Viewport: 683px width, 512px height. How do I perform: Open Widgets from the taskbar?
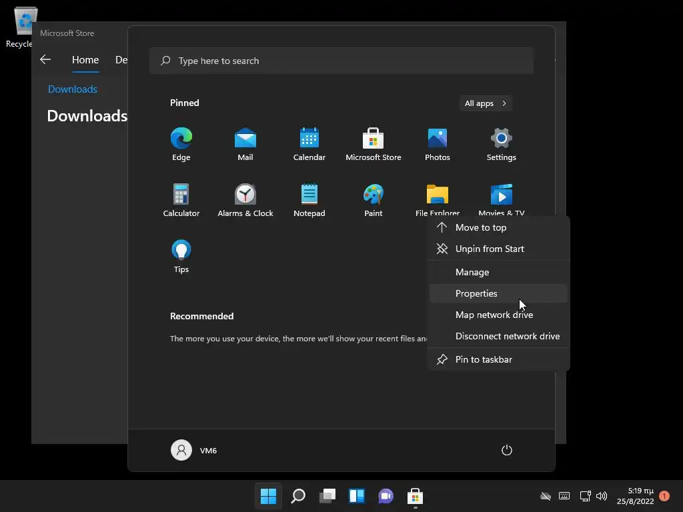357,496
